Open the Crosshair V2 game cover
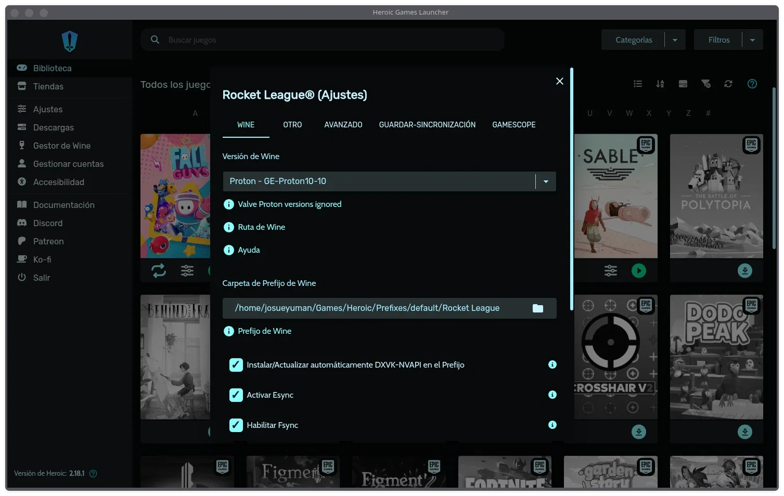 click(616, 357)
